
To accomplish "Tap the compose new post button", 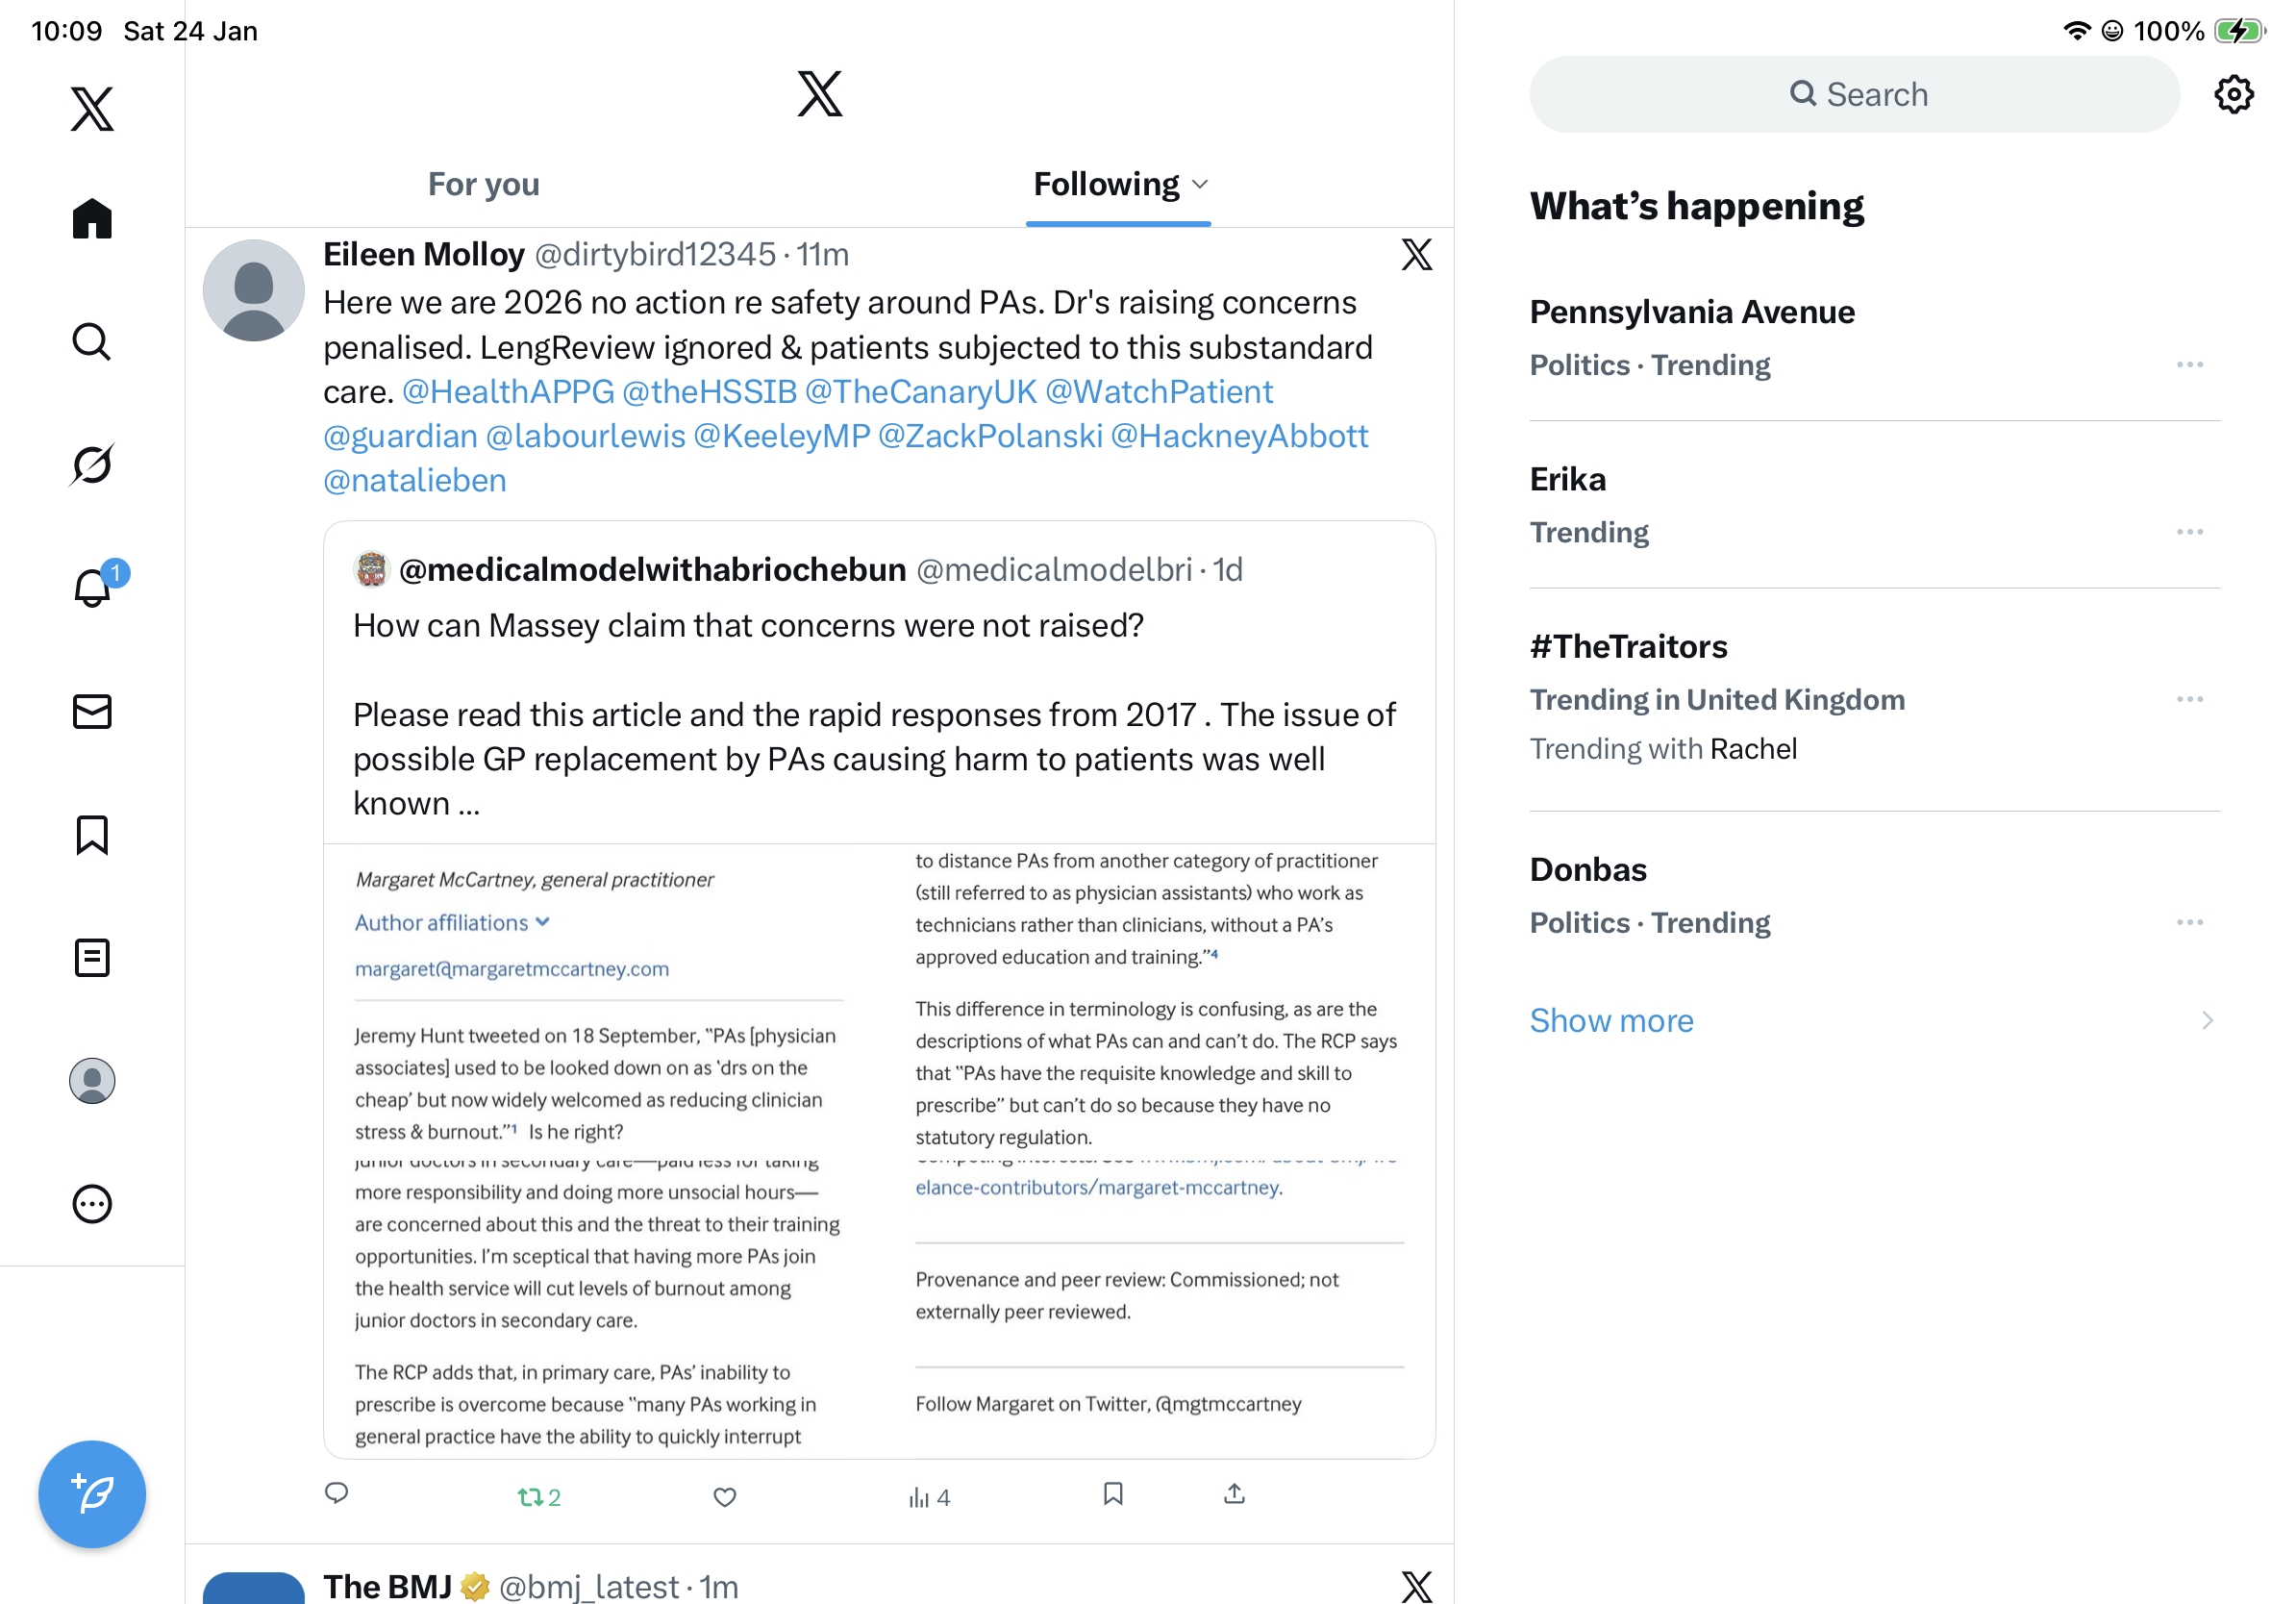I will coord(92,1494).
